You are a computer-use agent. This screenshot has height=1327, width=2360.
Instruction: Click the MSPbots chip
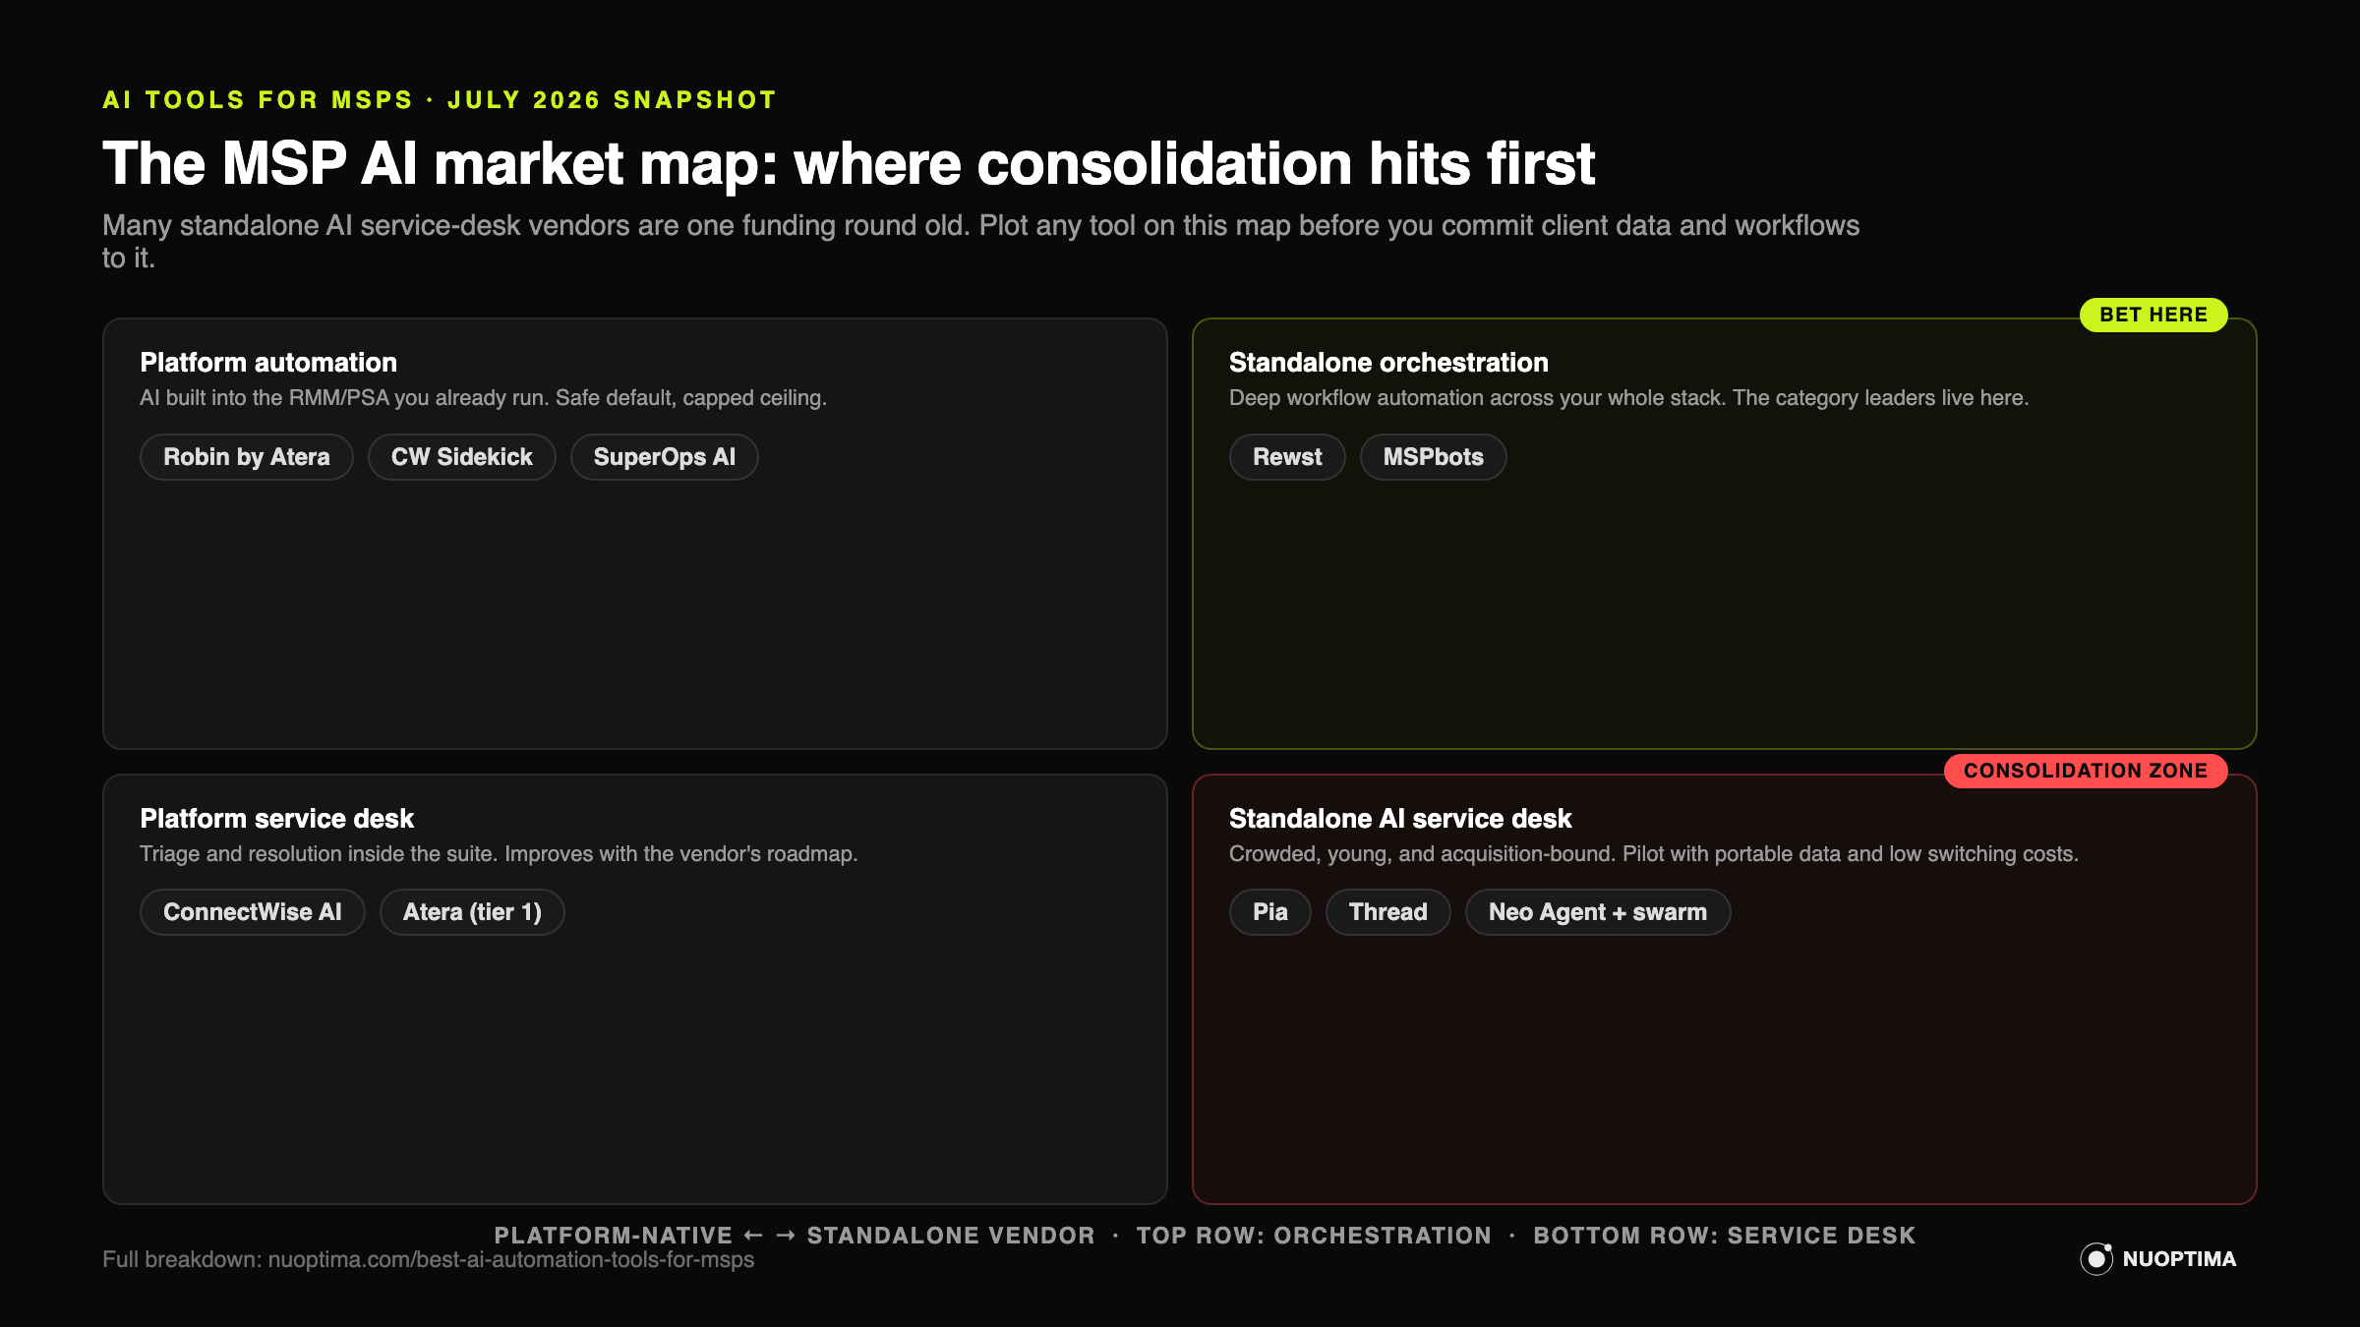pos(1434,457)
